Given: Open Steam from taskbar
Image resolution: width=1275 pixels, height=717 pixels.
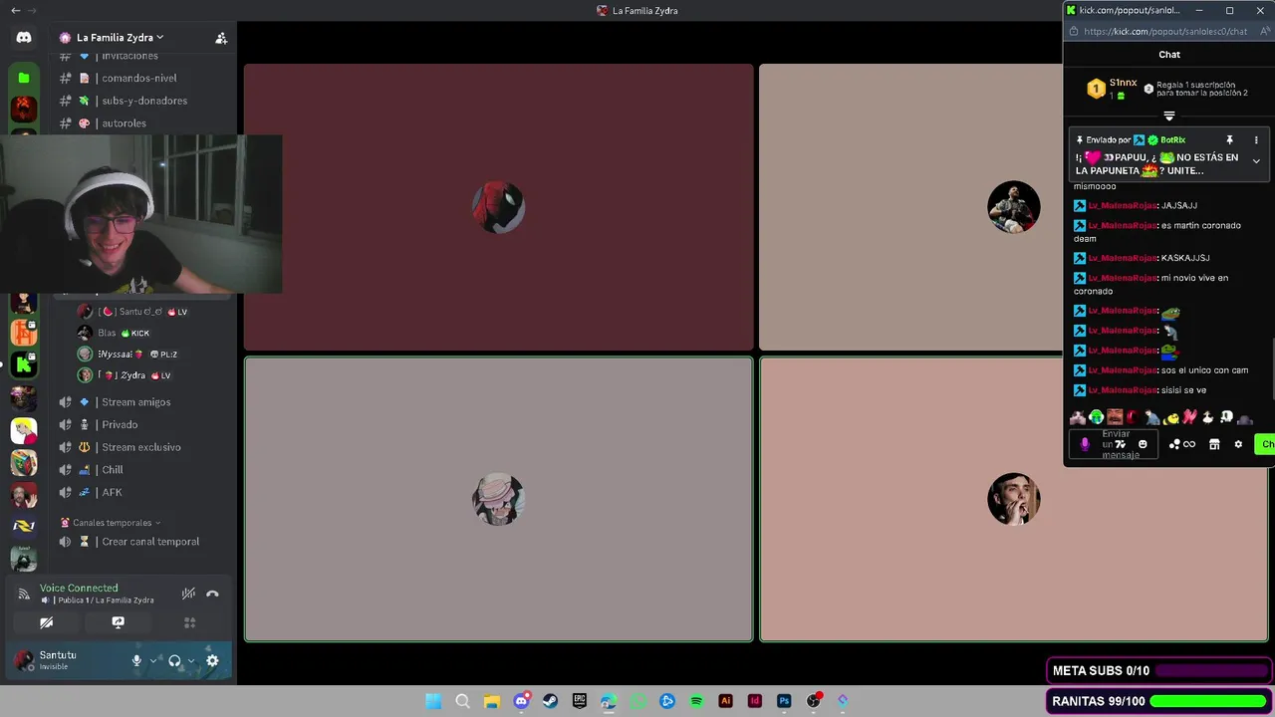Looking at the screenshot, I should [550, 701].
